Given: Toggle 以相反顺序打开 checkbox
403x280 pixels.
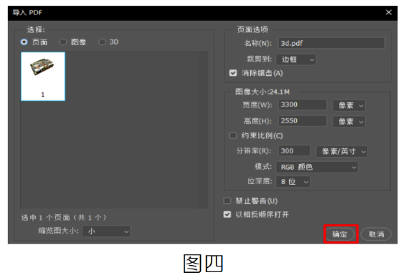Looking at the screenshot, I should click(x=227, y=214).
